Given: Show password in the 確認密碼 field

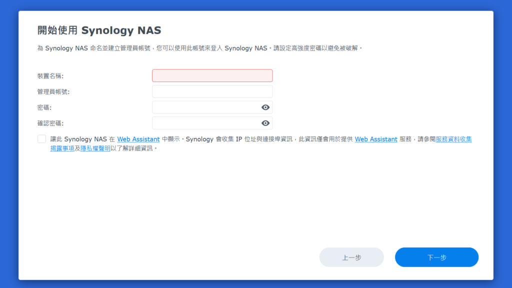Looking at the screenshot, I should coord(265,123).
